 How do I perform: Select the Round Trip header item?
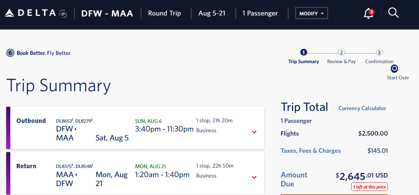(164, 13)
